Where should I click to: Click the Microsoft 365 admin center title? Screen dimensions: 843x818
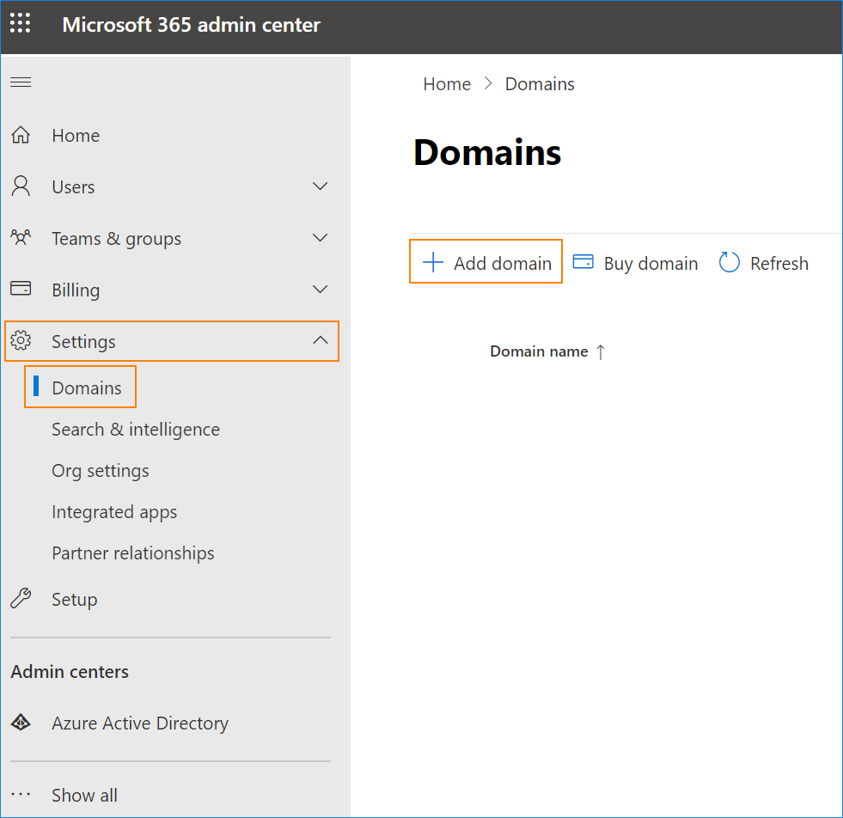192,25
